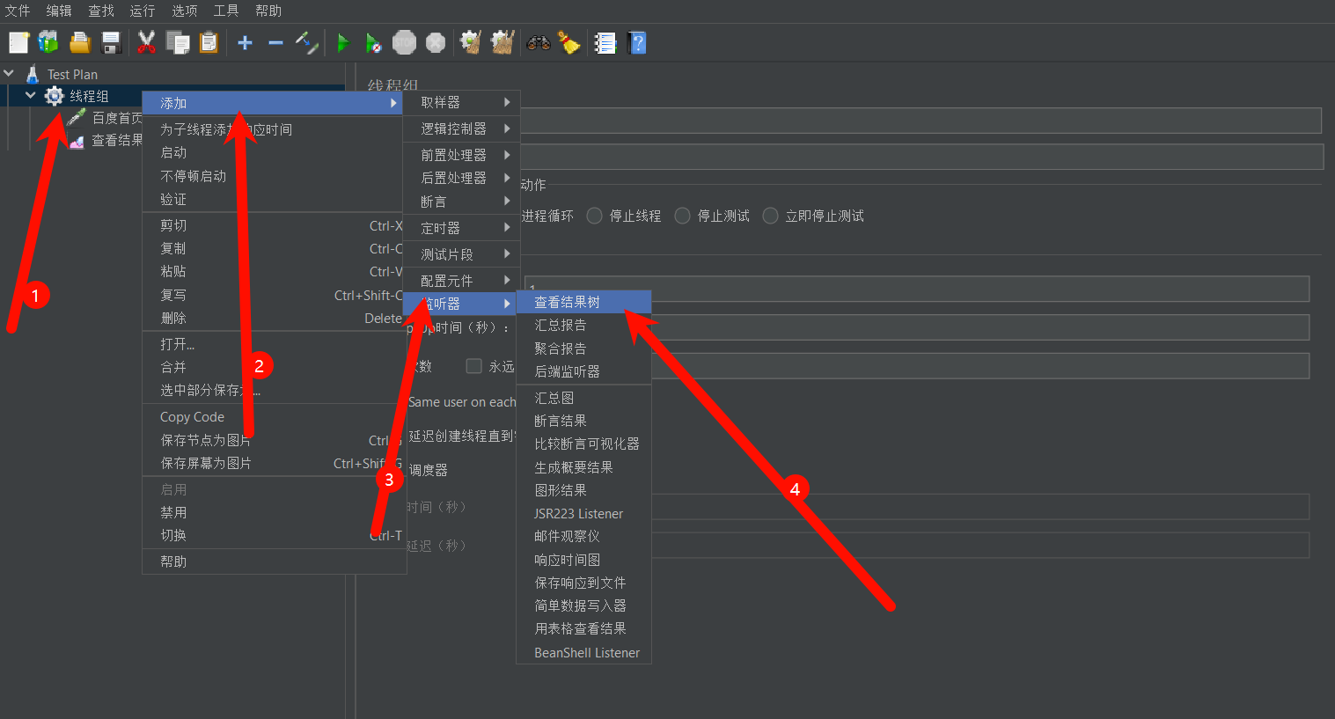Enable the 永远 loop checkbox

point(473,367)
